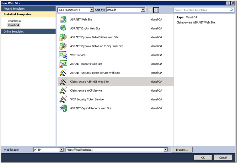Select the ASP.NET Crystal Reports Web Site name
Screen dimensions: 237x163
click(x=91, y=108)
